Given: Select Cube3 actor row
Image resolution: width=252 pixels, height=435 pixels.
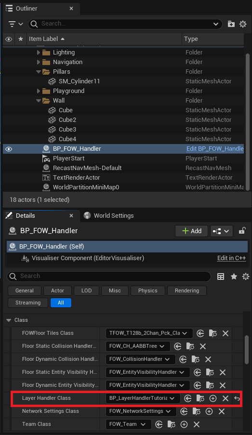Looking at the screenshot, I should tap(123, 130).
